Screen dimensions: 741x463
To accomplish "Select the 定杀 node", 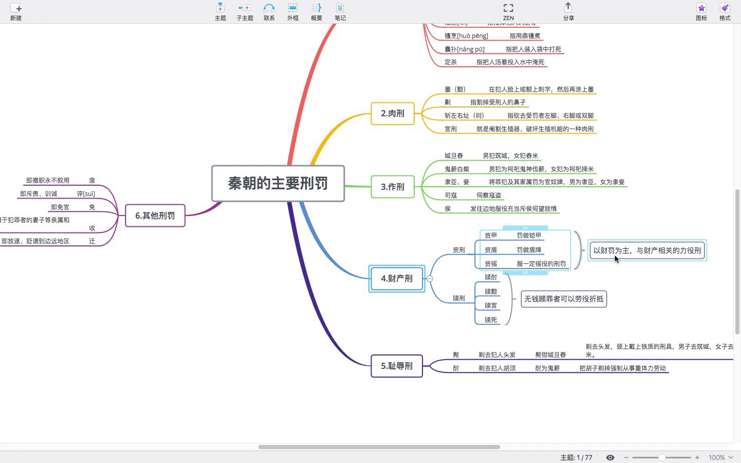I will click(451, 62).
